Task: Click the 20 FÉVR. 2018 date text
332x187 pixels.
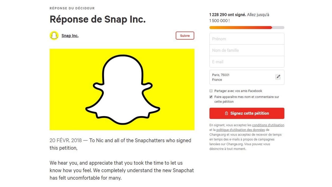Action: (x=66, y=141)
